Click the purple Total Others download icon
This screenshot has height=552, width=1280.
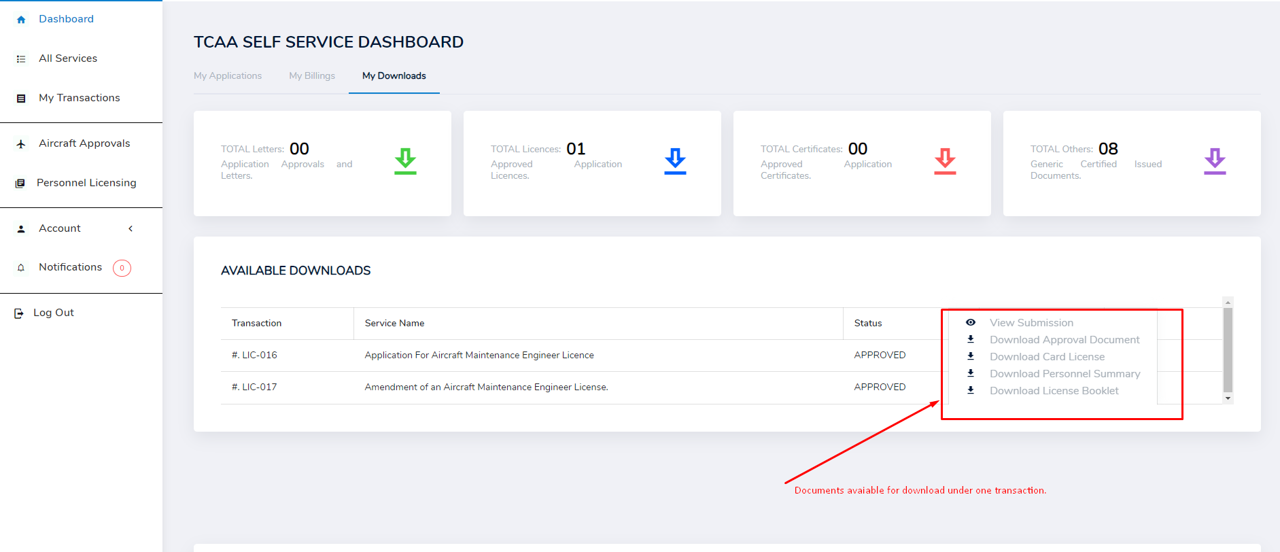tap(1215, 161)
